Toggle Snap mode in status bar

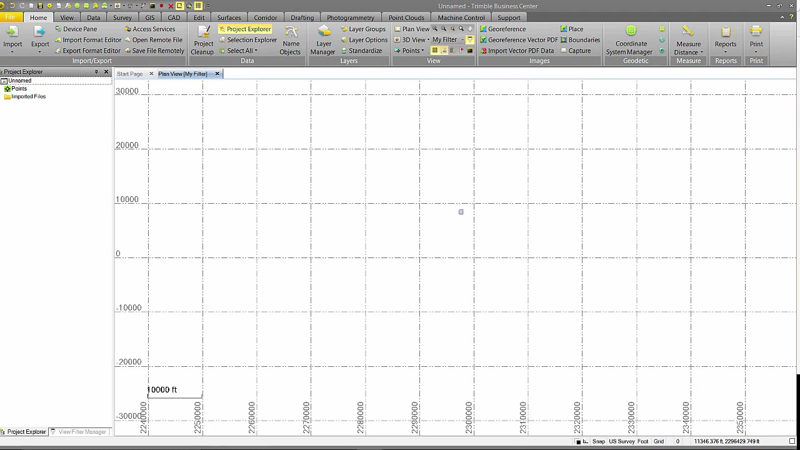599,442
